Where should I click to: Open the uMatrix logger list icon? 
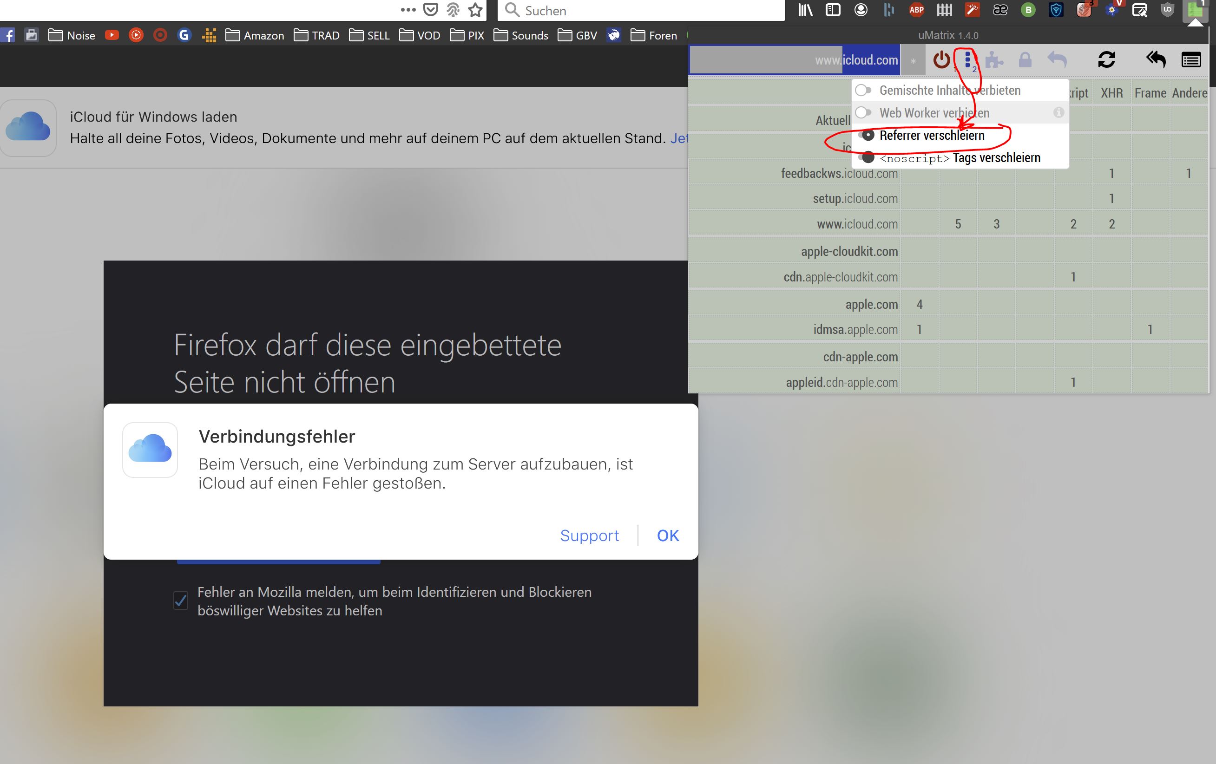tap(1191, 60)
